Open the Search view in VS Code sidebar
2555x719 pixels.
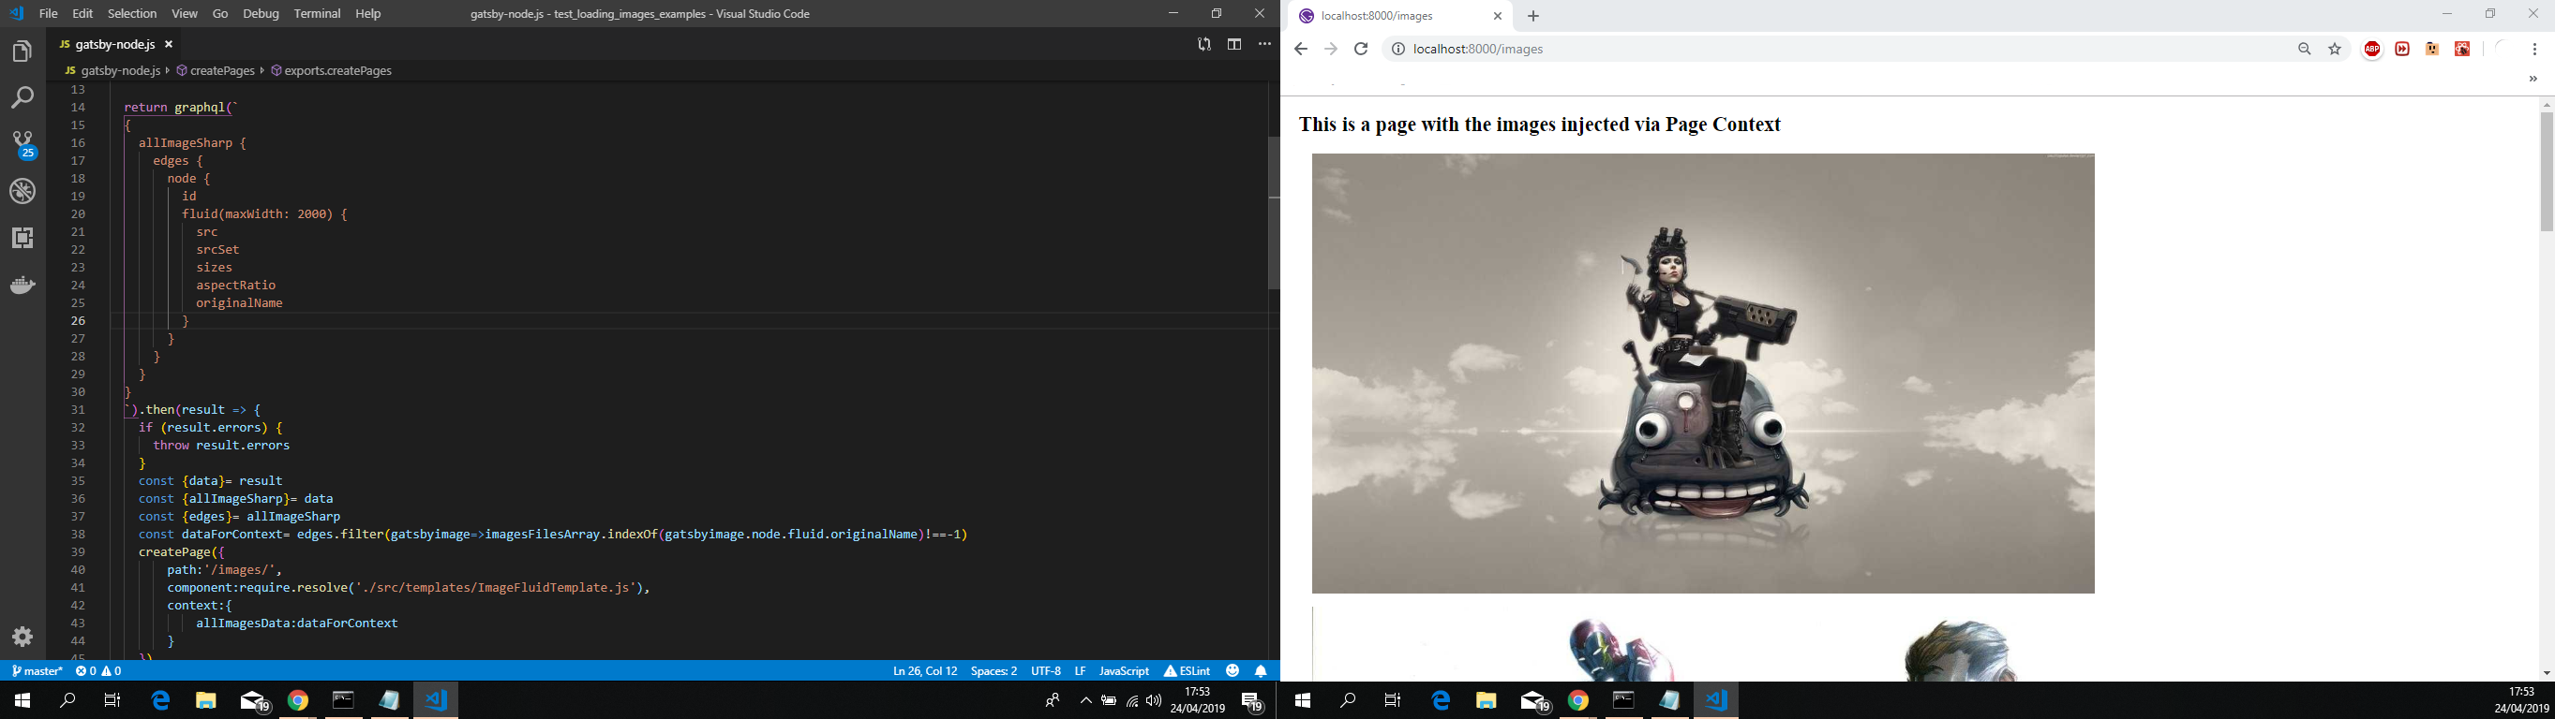pos(22,97)
